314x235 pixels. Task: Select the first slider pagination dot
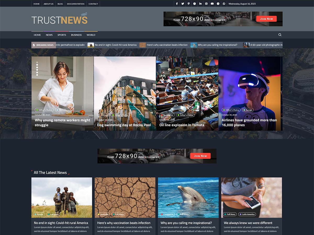37,63
